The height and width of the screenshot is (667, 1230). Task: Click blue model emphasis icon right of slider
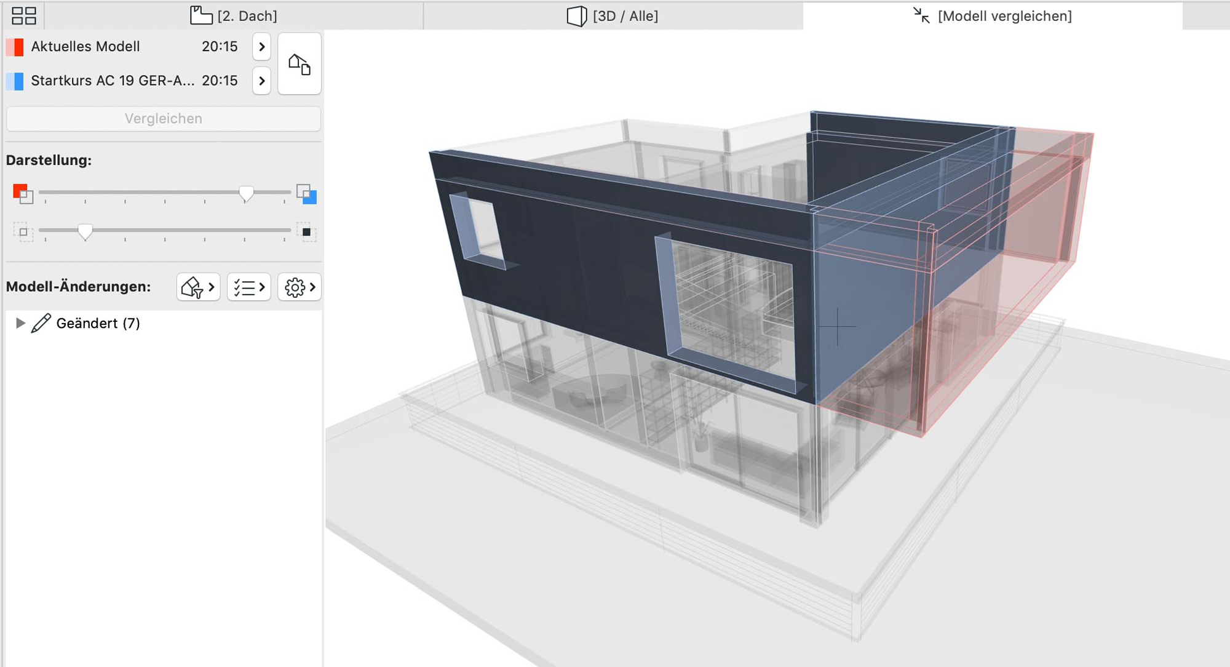point(306,194)
